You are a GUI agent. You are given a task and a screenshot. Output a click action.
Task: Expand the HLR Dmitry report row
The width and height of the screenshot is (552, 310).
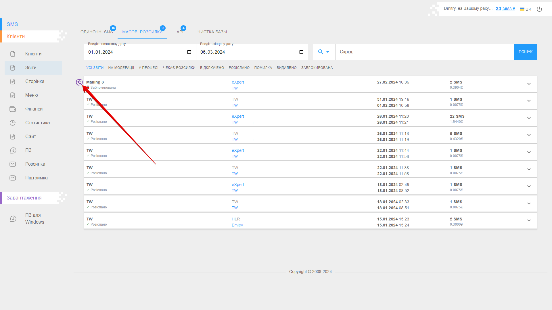pyautogui.click(x=529, y=221)
